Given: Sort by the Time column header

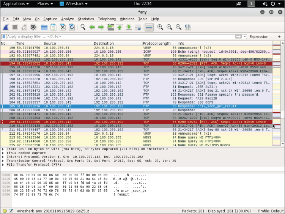Looking at the screenshot, I should 29,43.
